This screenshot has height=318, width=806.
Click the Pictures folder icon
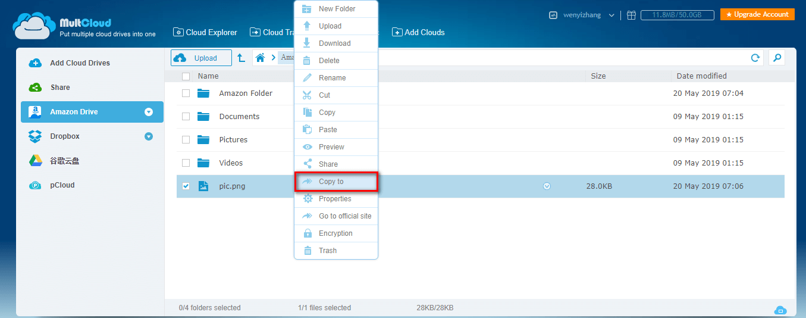pos(204,139)
